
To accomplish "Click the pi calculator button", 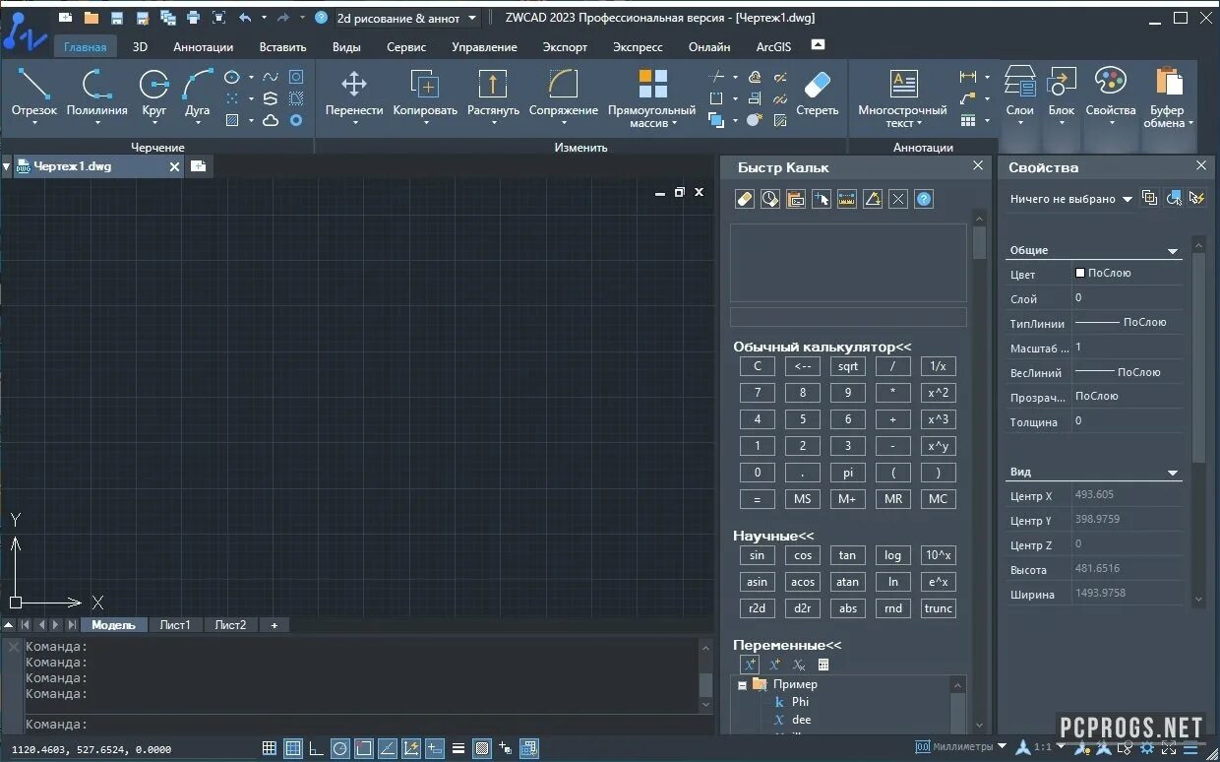I will (x=847, y=473).
